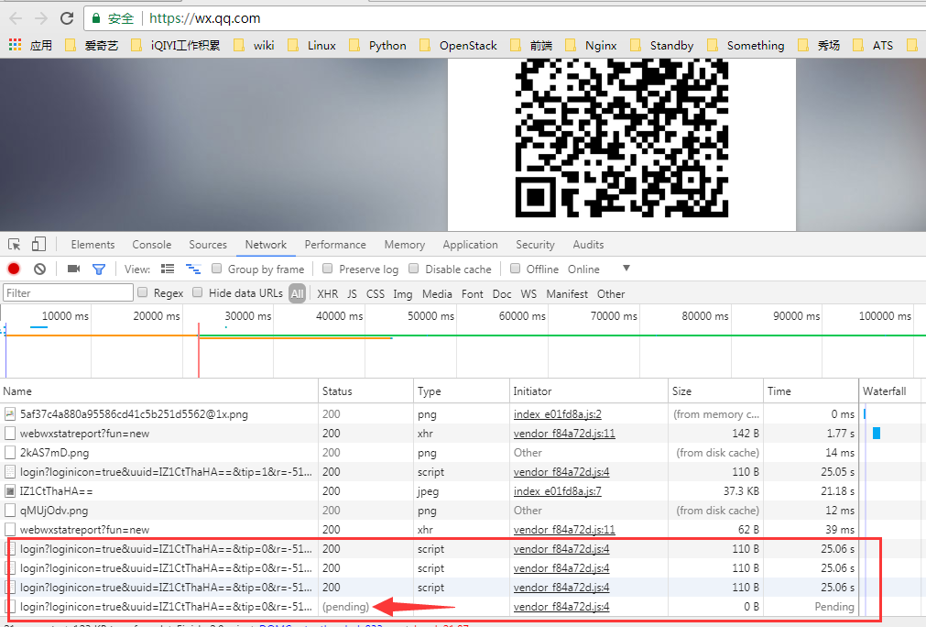This screenshot has height=627, width=926.
Task: Switch to the Elements tab
Action: [x=93, y=245]
